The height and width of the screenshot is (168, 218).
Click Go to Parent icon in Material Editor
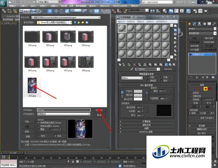170,65
